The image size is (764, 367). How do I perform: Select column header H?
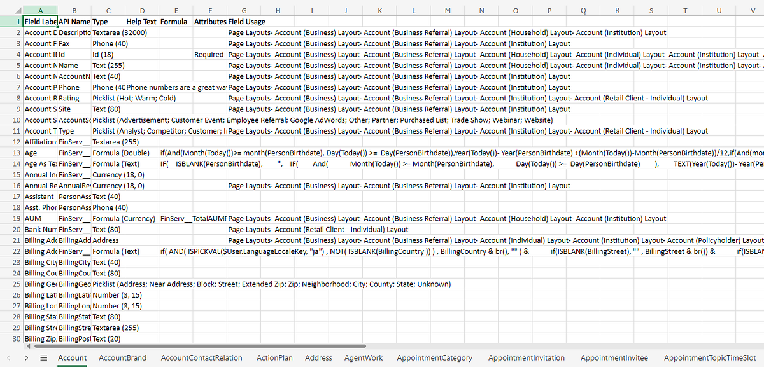[x=278, y=11]
